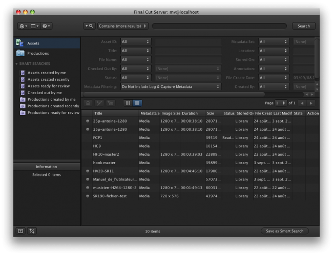Viewport: 333px width, 255px height.
Task: Go to next results page arrow
Action: click(311, 103)
